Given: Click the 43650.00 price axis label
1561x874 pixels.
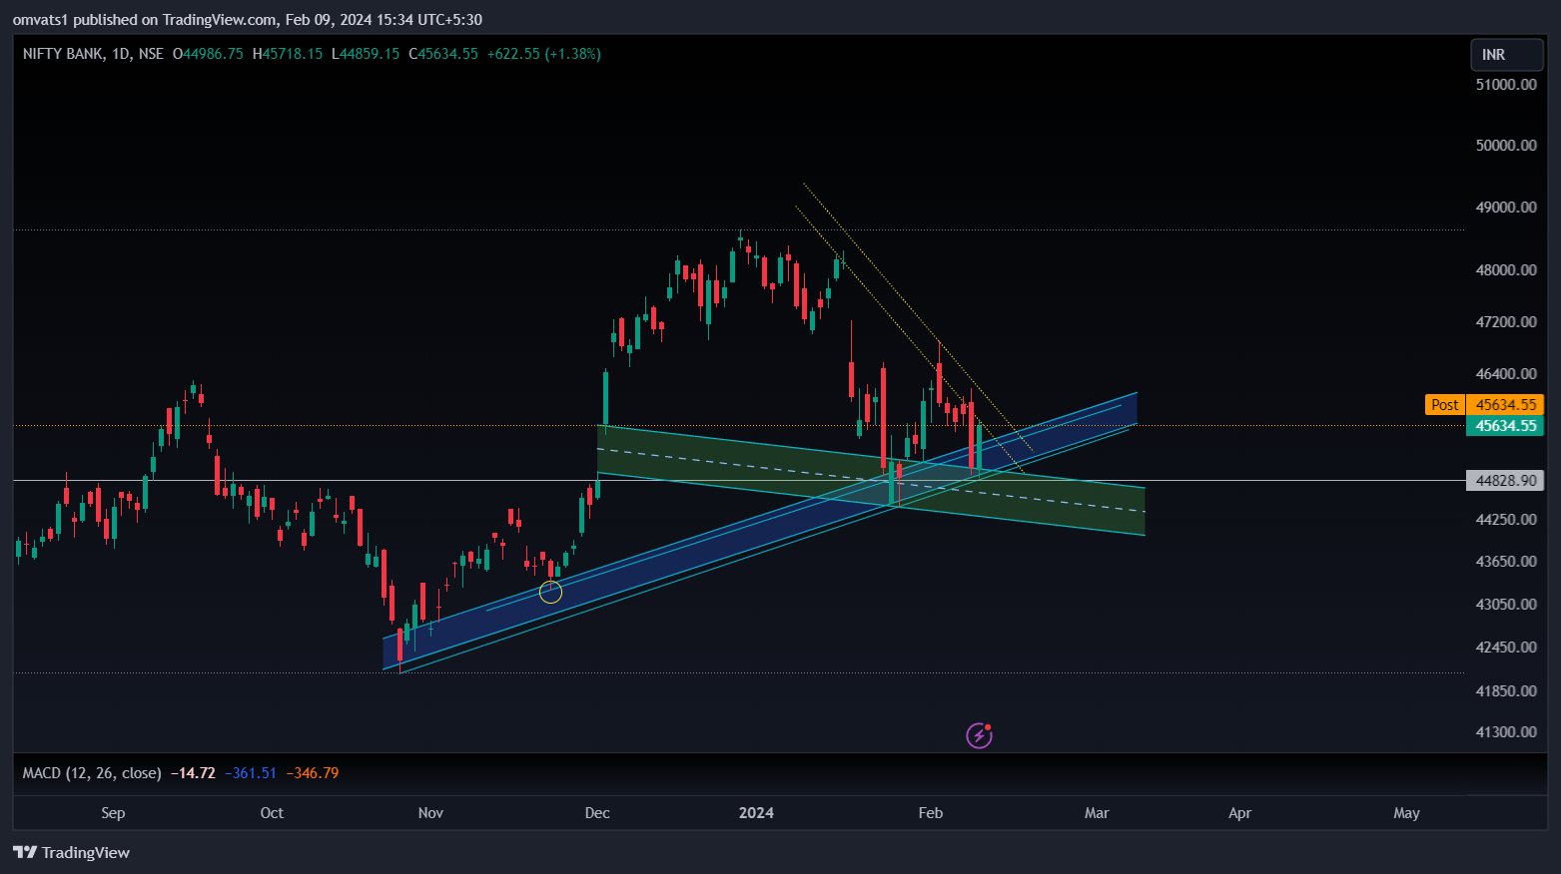Looking at the screenshot, I should click(1506, 562).
